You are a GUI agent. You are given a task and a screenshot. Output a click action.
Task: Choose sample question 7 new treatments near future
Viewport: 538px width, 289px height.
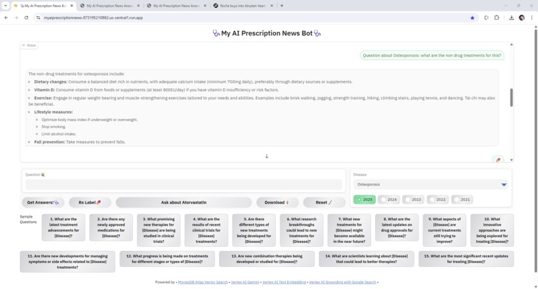[349, 230]
